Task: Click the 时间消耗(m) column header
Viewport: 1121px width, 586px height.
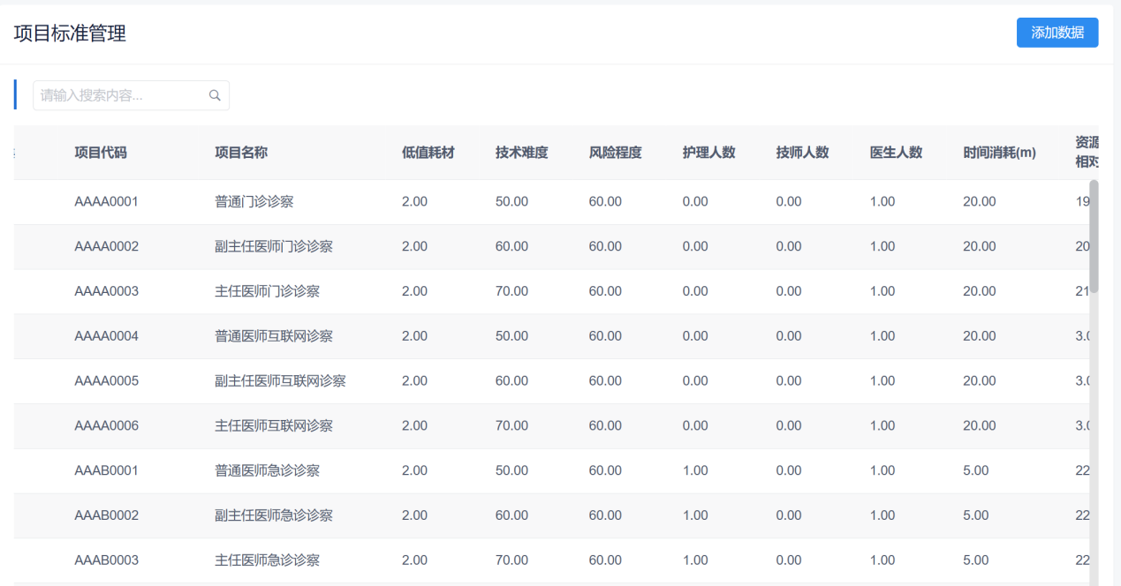Action: pos(999,153)
